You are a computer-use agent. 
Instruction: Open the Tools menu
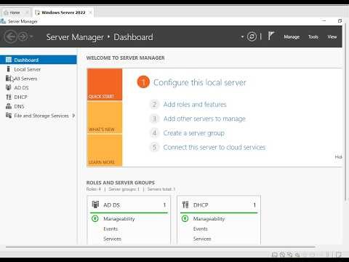tap(313, 37)
